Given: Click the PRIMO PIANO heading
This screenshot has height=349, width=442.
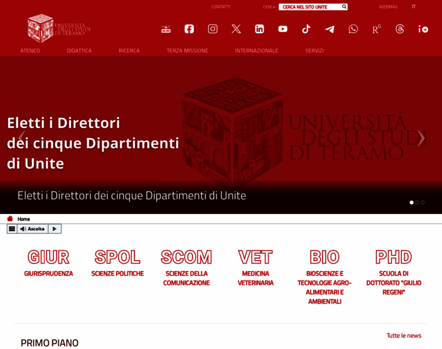Looking at the screenshot, I should pos(49,343).
